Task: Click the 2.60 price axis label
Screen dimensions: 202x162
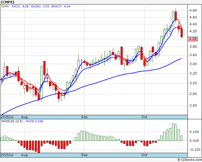Action: (193, 105)
